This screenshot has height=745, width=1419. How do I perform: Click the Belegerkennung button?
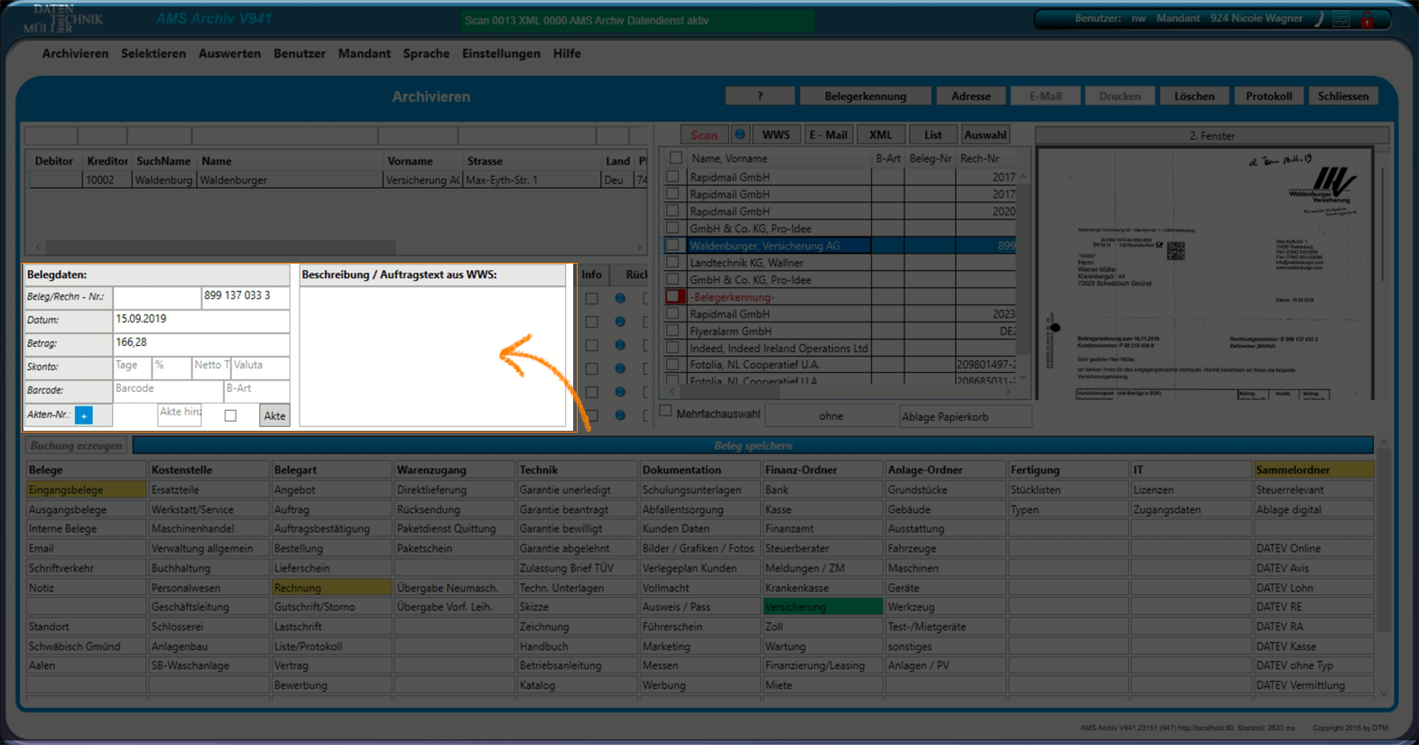(865, 97)
